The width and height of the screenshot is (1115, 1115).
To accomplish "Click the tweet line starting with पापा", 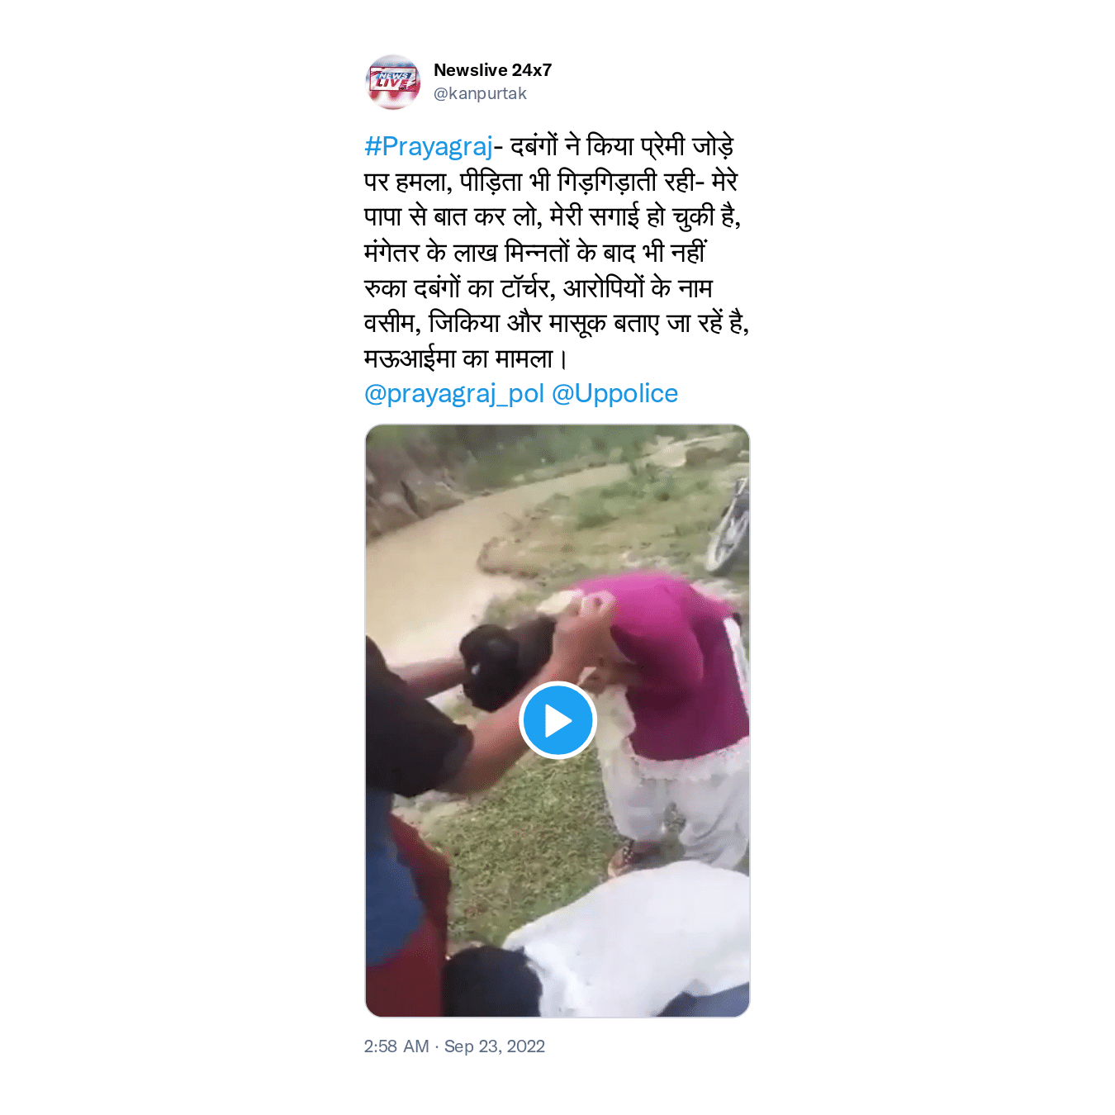I will [x=553, y=216].
